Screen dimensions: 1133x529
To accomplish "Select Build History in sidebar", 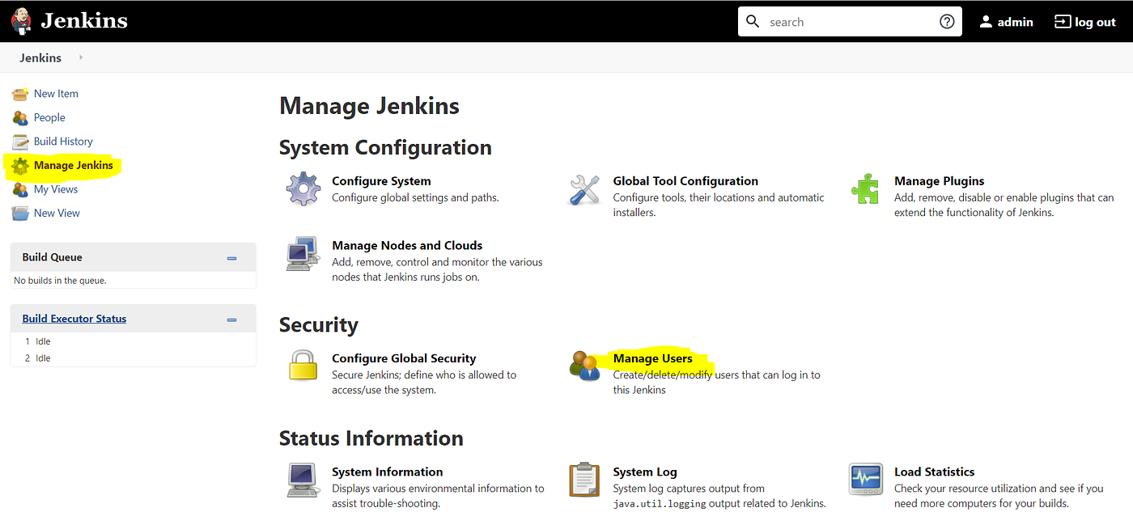I will point(63,142).
